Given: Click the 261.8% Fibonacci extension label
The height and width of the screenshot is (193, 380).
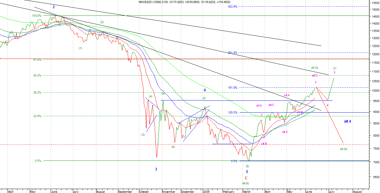Looking at the screenshot, I should [x=233, y=53].
